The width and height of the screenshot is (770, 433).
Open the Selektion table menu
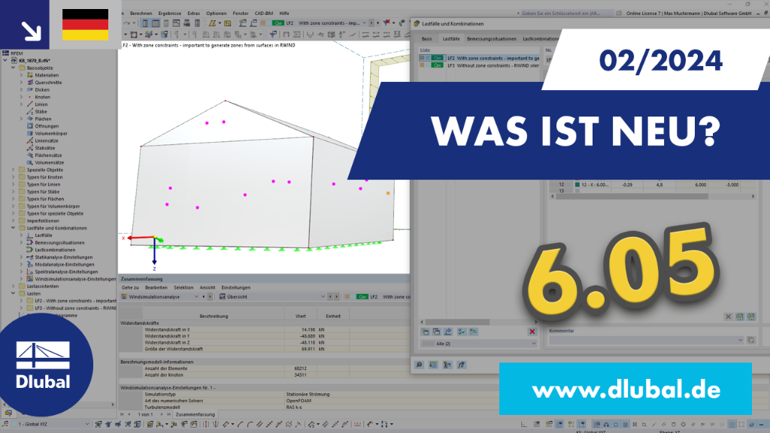(183, 288)
